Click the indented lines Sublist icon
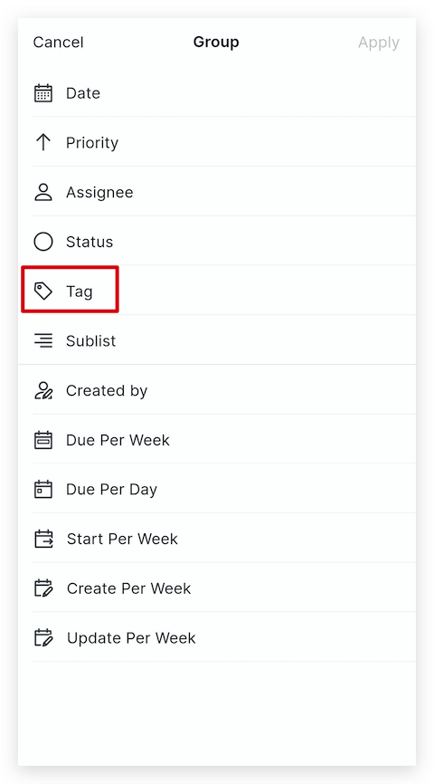Image resolution: width=434 pixels, height=784 pixels. 43,340
